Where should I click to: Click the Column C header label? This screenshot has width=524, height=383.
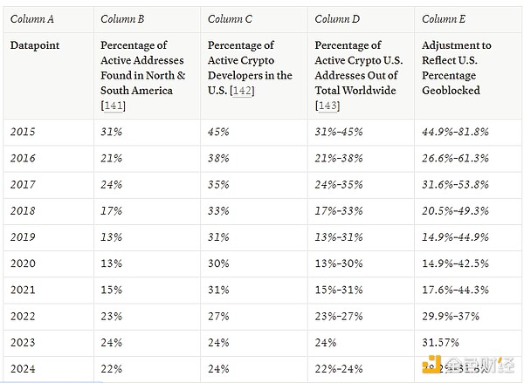click(231, 18)
